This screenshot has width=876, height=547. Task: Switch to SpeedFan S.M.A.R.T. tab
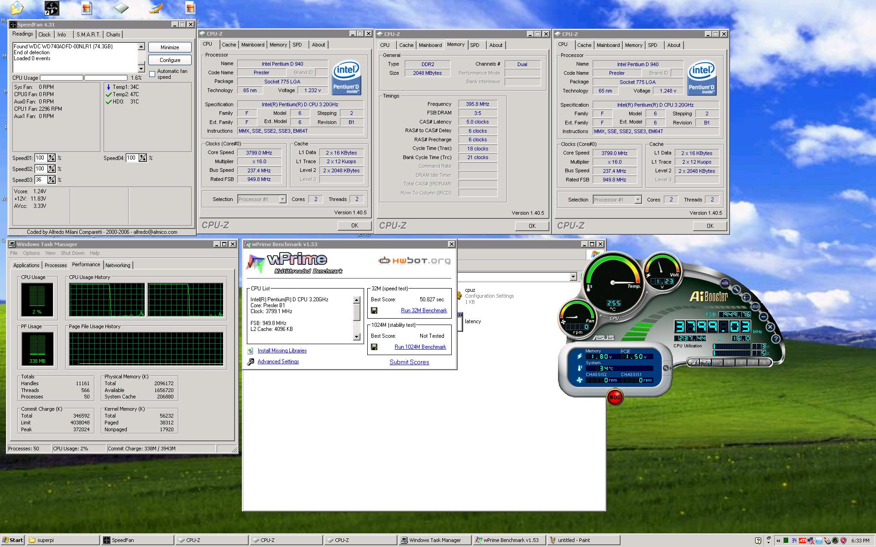pos(88,35)
